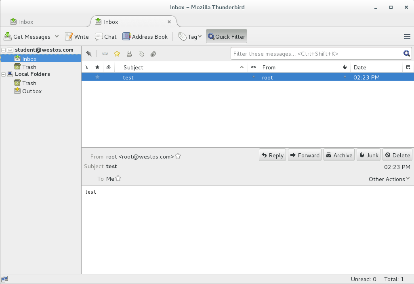
Task: Toggle the tagged messages filter
Action: click(x=141, y=54)
